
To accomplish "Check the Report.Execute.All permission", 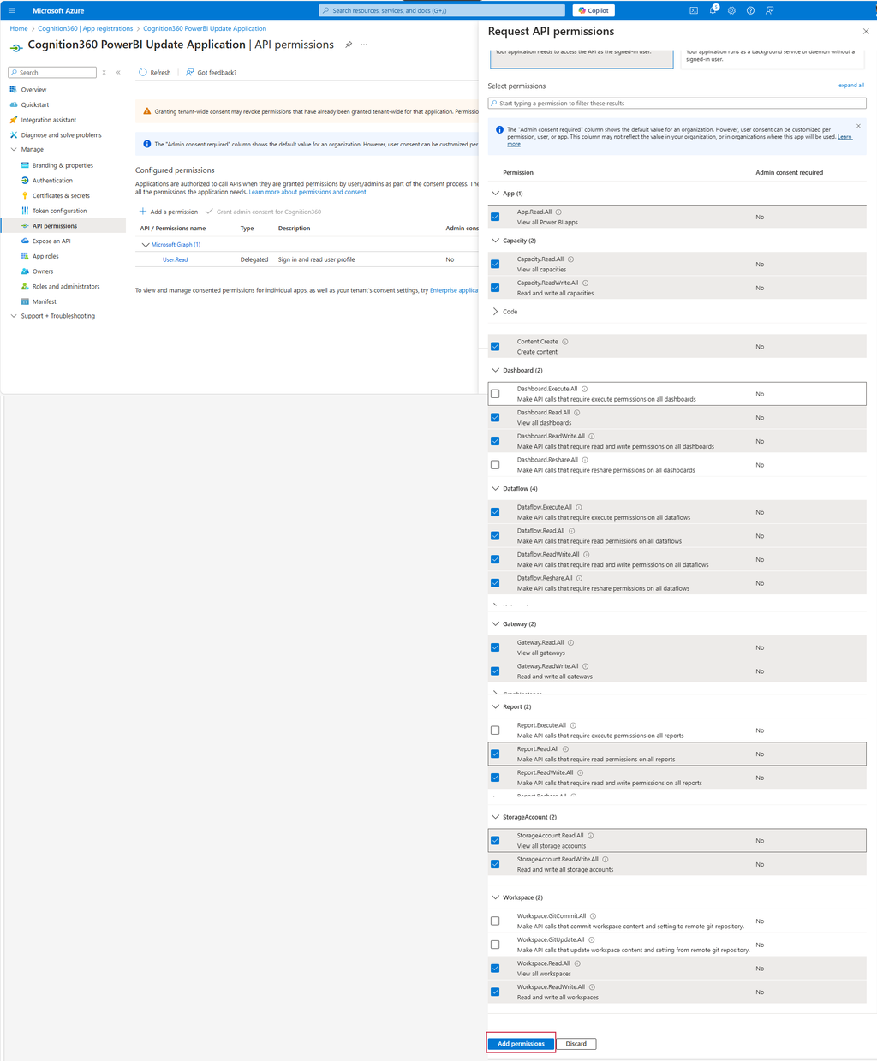I will [x=495, y=730].
